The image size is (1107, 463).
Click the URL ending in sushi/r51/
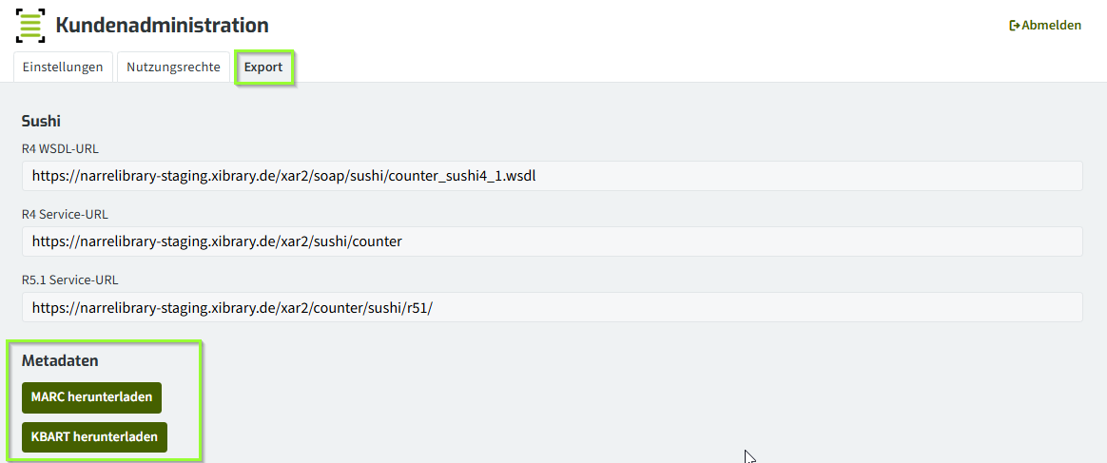click(231, 308)
